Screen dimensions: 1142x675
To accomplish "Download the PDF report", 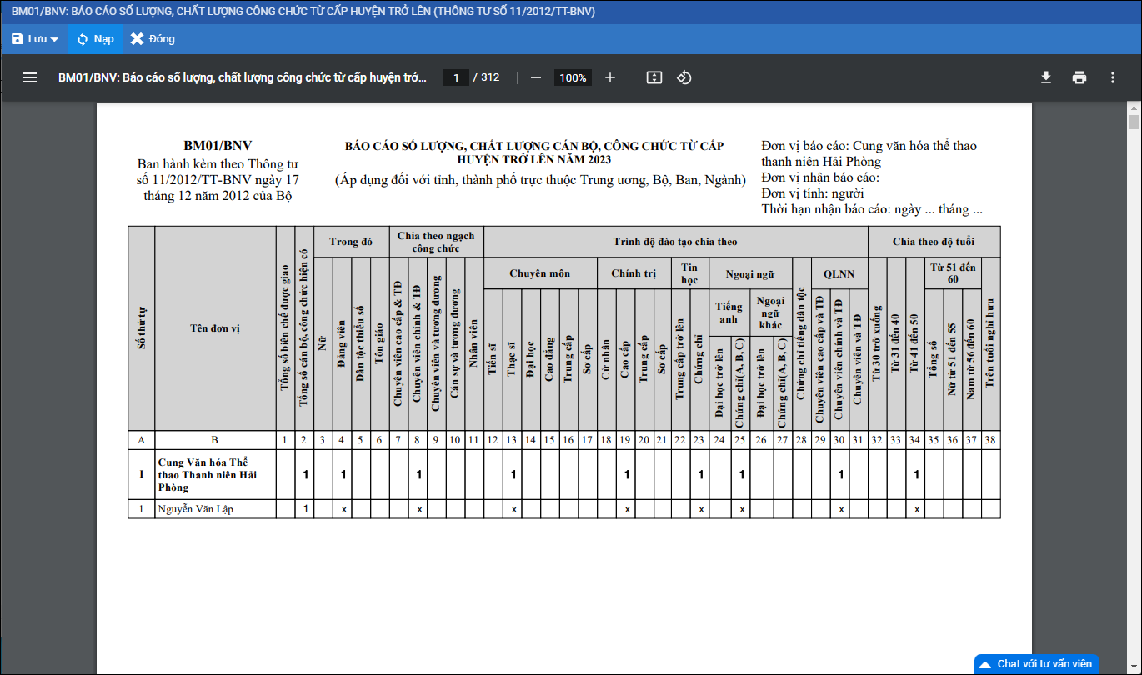I will 1046,77.
